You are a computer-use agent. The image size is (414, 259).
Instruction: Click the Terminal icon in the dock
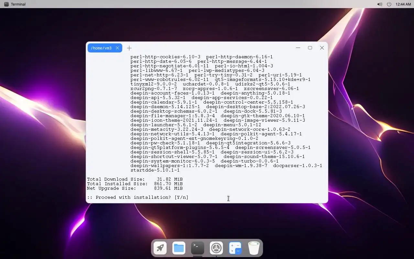click(198, 248)
